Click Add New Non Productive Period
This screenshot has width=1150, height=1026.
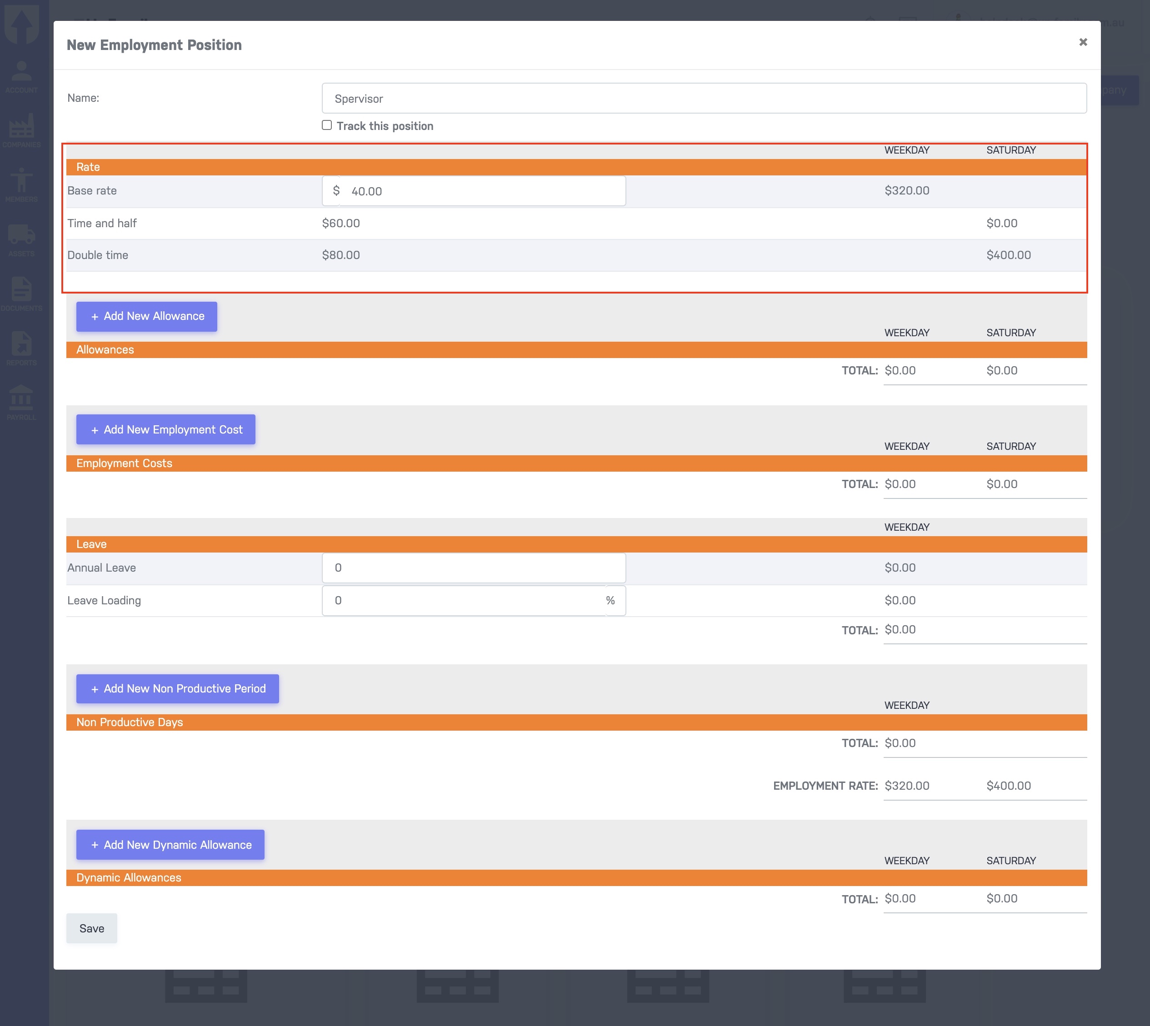(x=177, y=688)
